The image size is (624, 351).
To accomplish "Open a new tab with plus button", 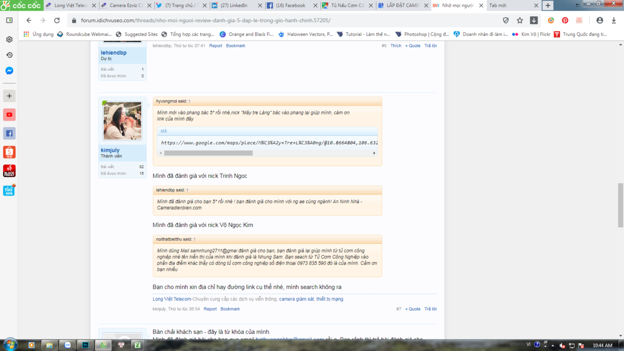I will click(548, 5).
